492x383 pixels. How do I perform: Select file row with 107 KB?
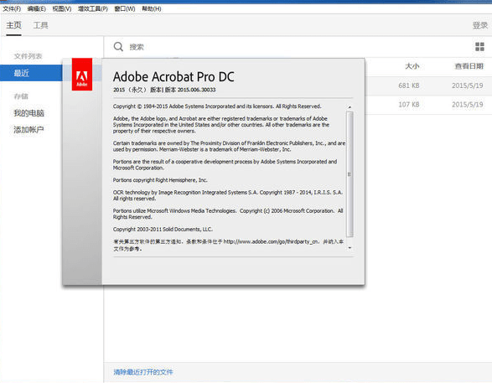428,105
